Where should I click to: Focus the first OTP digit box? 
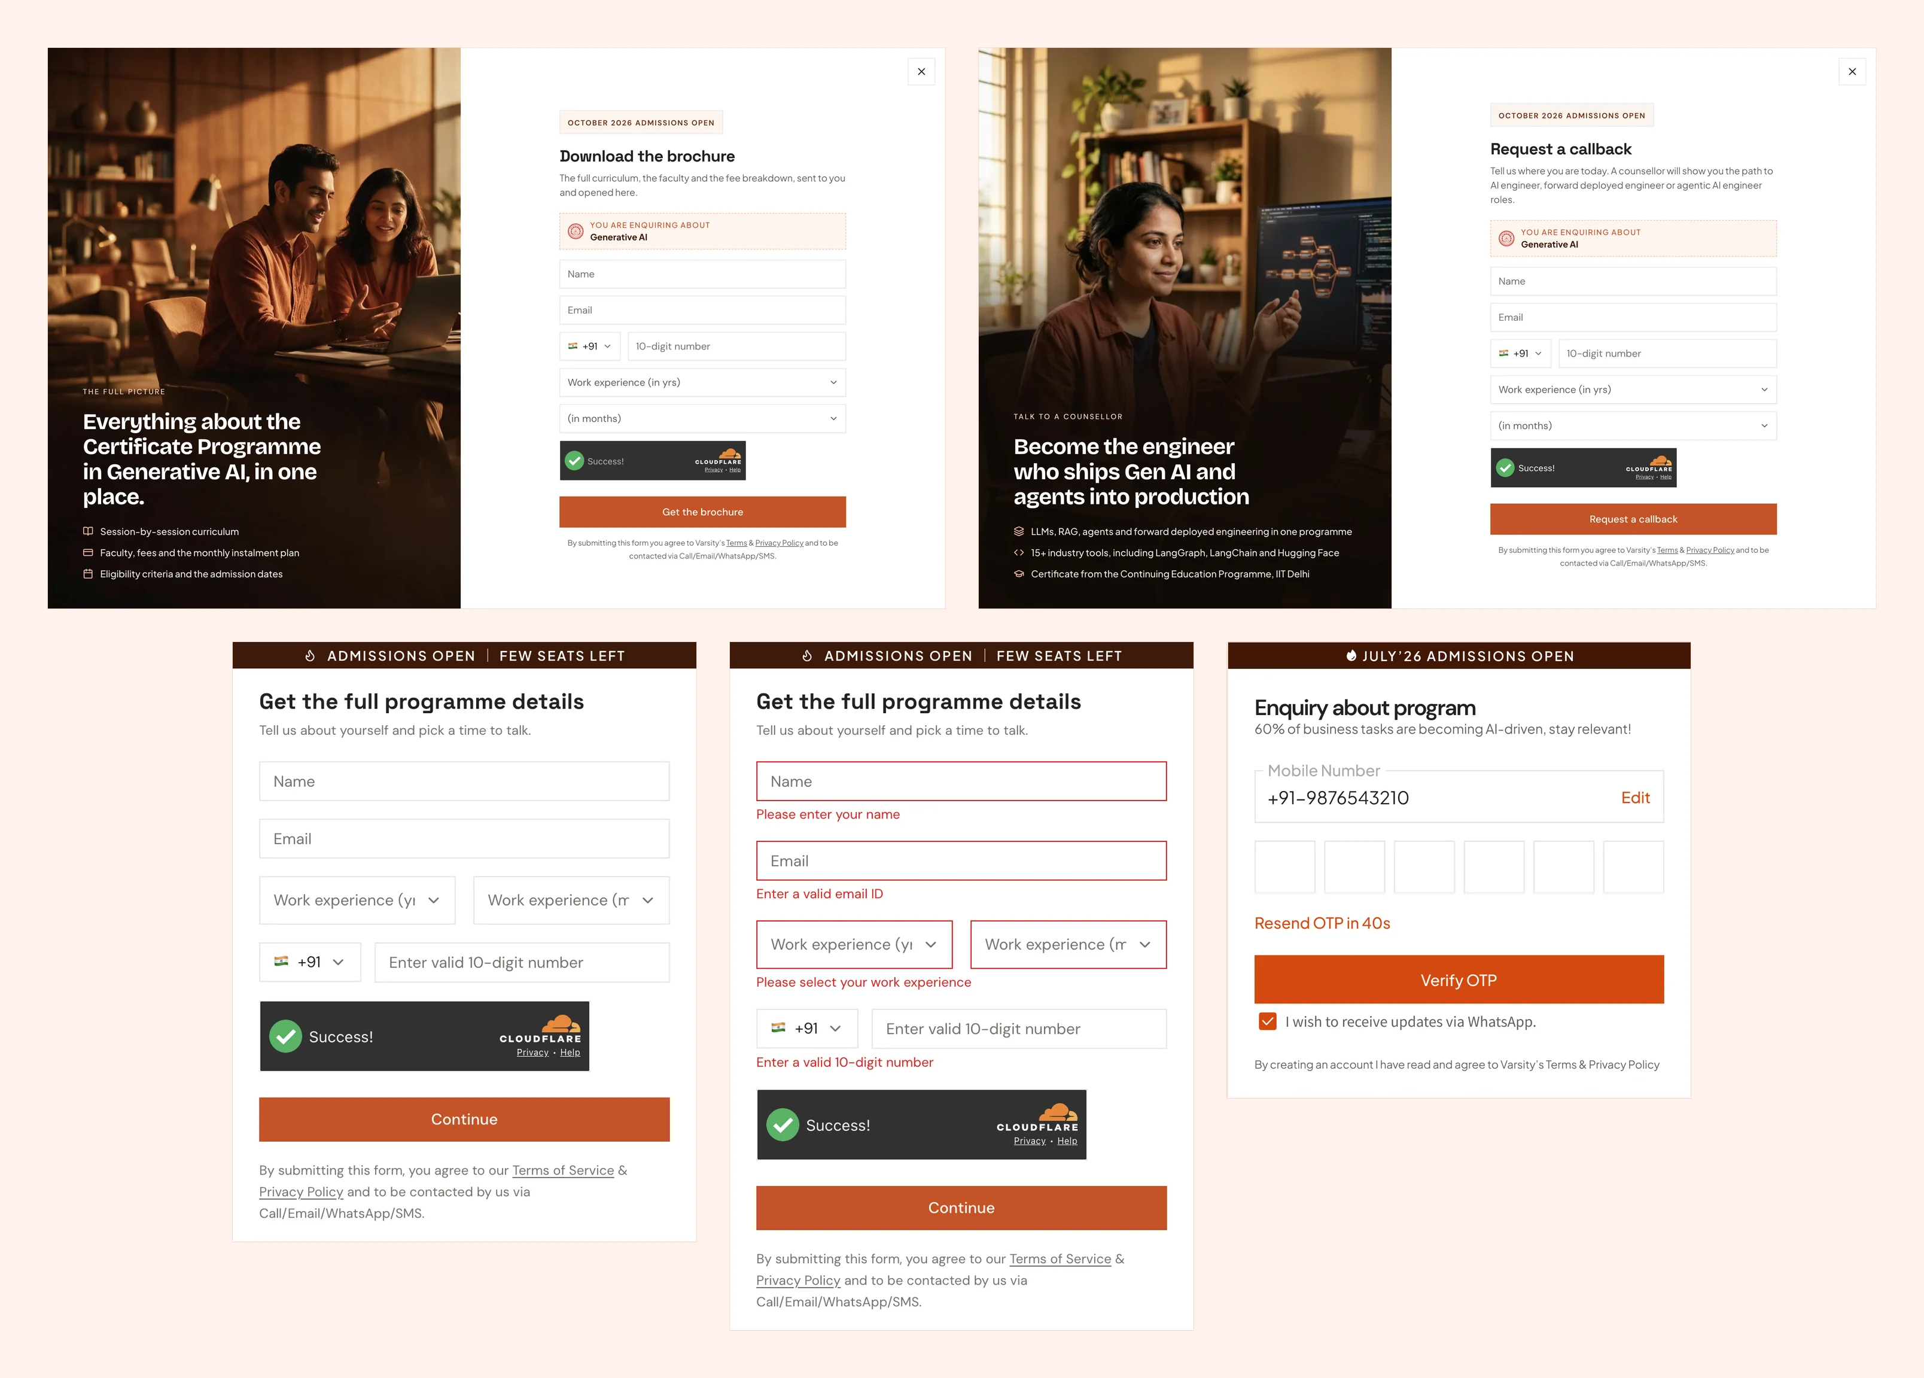click(x=1284, y=867)
